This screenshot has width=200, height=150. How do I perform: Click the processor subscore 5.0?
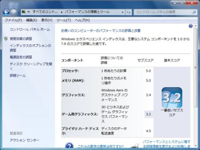tap(148, 71)
